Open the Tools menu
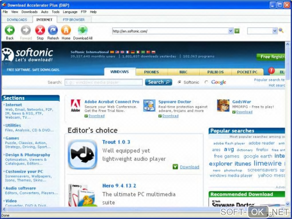The height and width of the screenshot is (219, 292). pyautogui.click(x=56, y=12)
